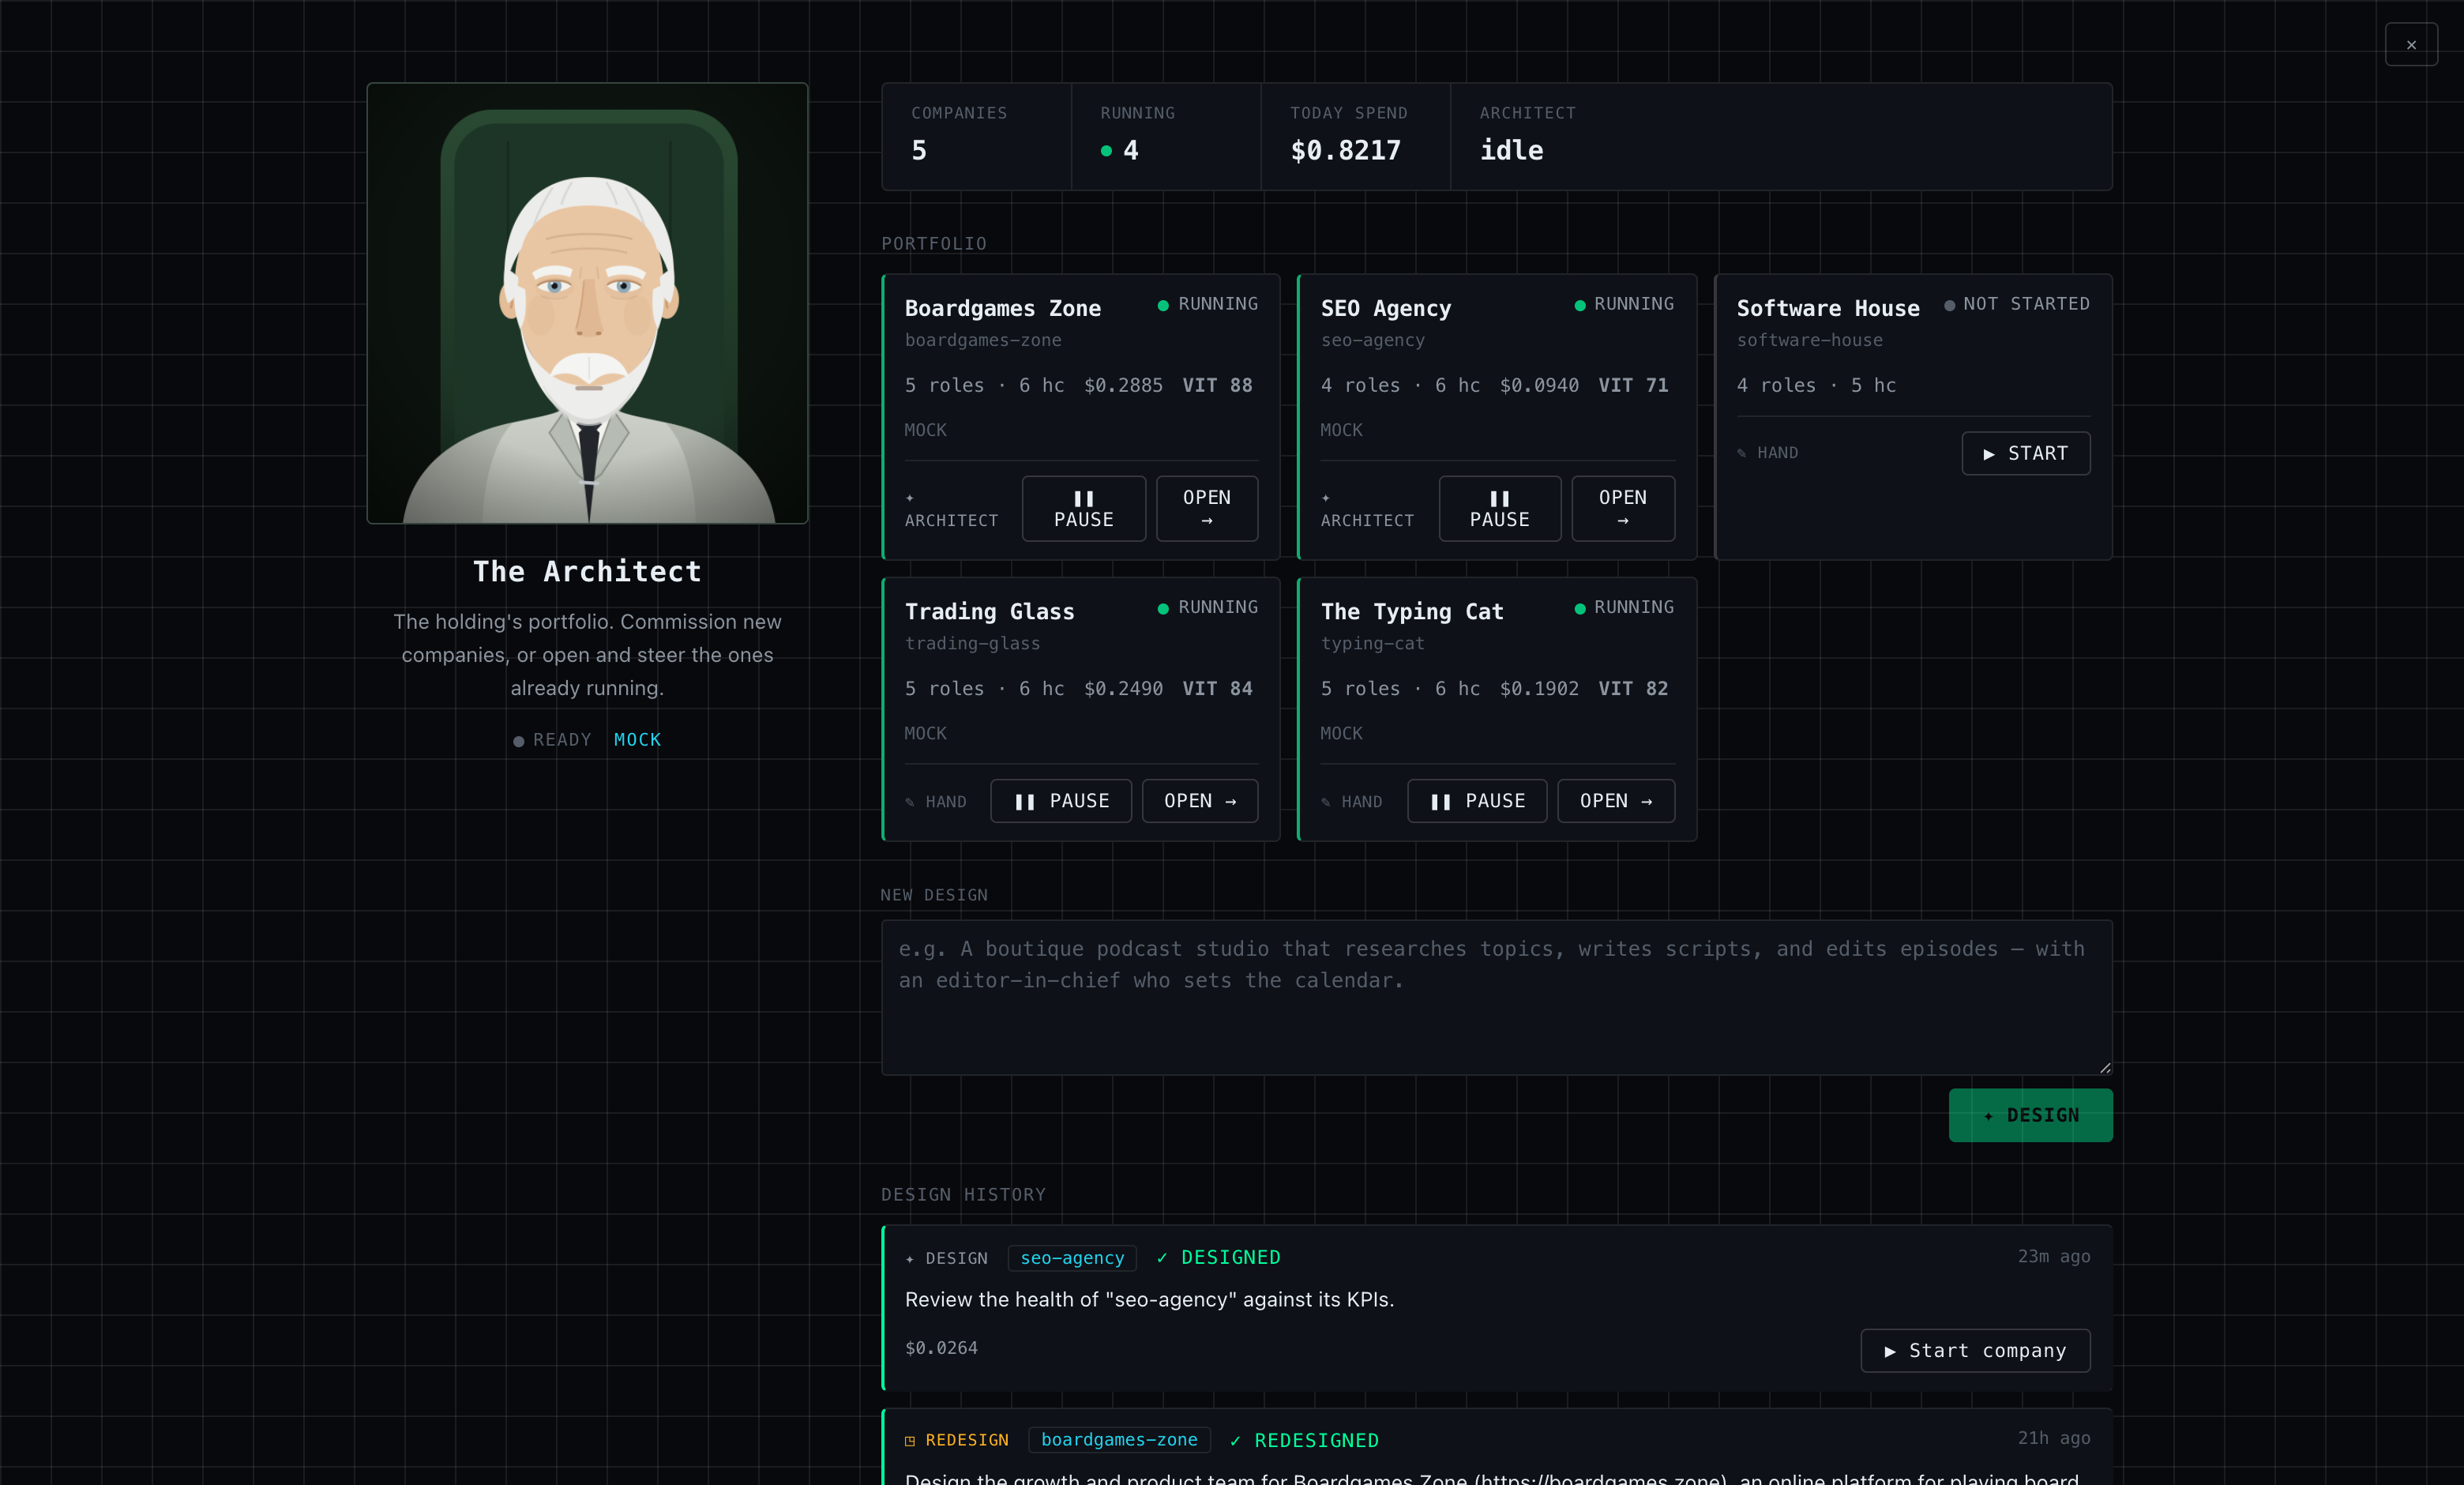Screen dimensions: 2464x1485
Task: Click the $0.0264 cost in history entry
Action: pyautogui.click(x=941, y=1348)
